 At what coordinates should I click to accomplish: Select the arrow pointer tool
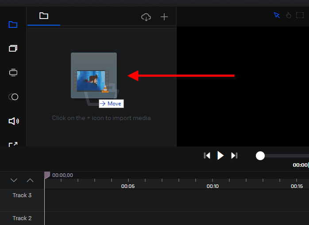pyautogui.click(x=277, y=15)
